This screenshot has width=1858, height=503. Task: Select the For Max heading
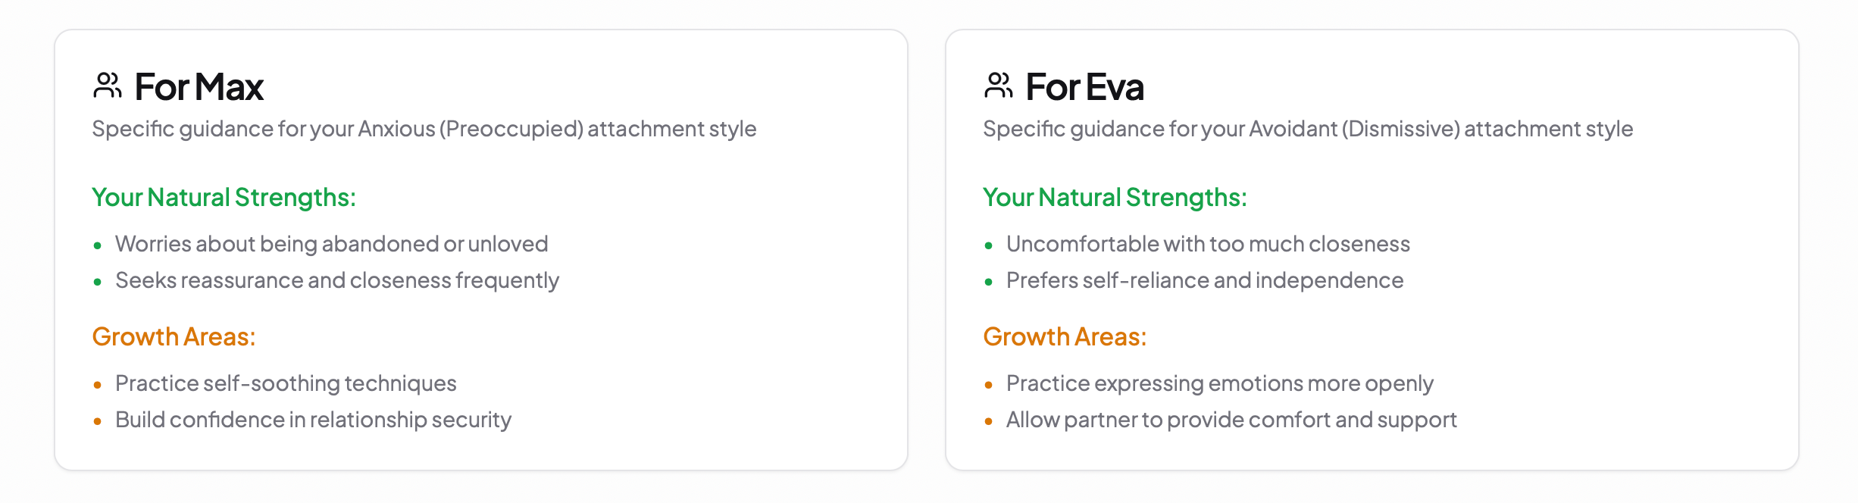point(199,86)
